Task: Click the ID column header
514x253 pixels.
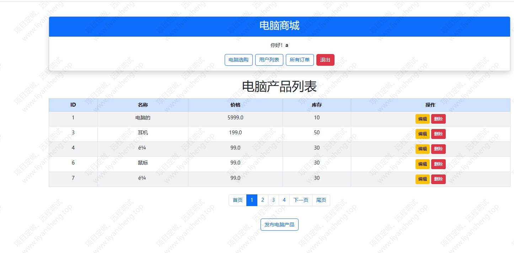Action: coord(73,105)
